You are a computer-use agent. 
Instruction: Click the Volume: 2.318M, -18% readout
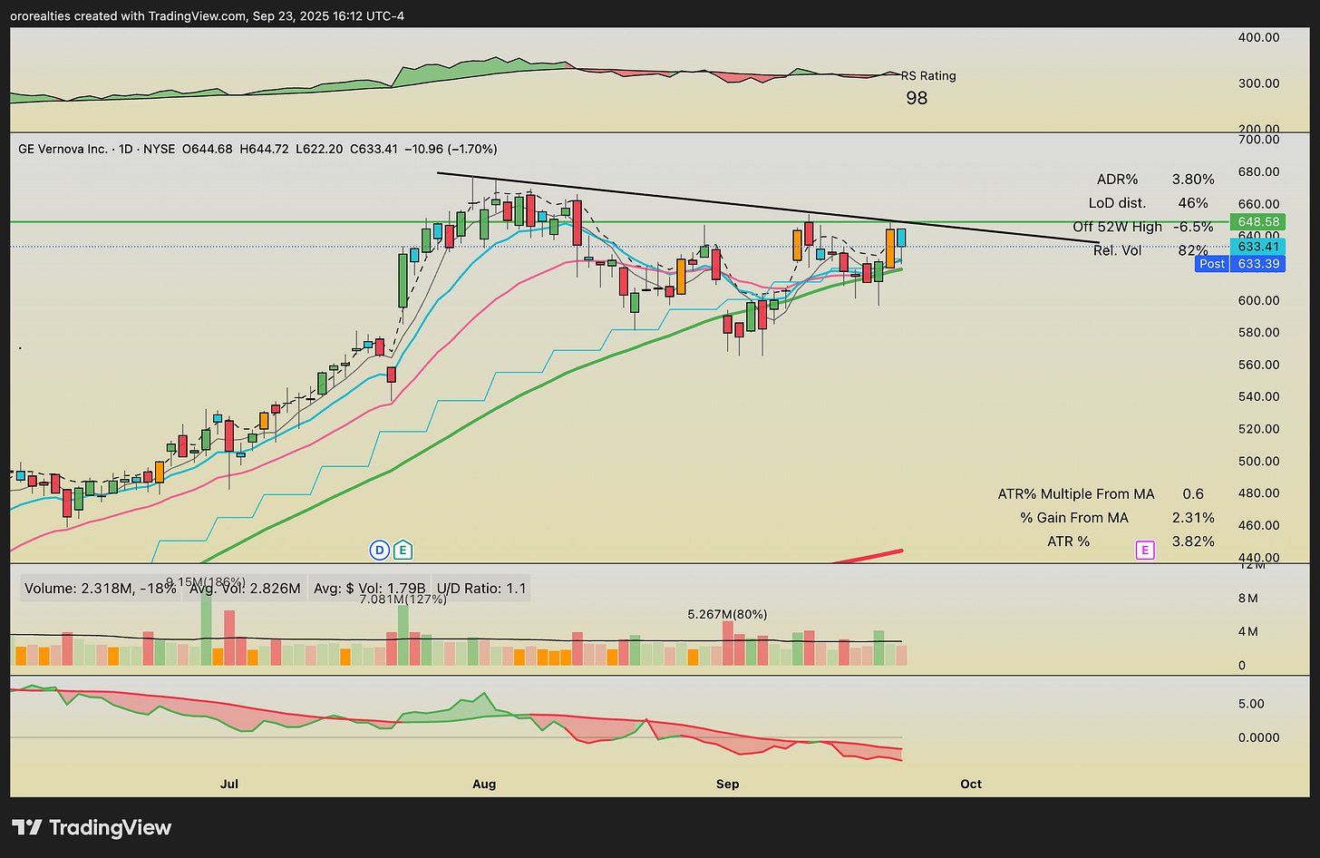pos(101,589)
